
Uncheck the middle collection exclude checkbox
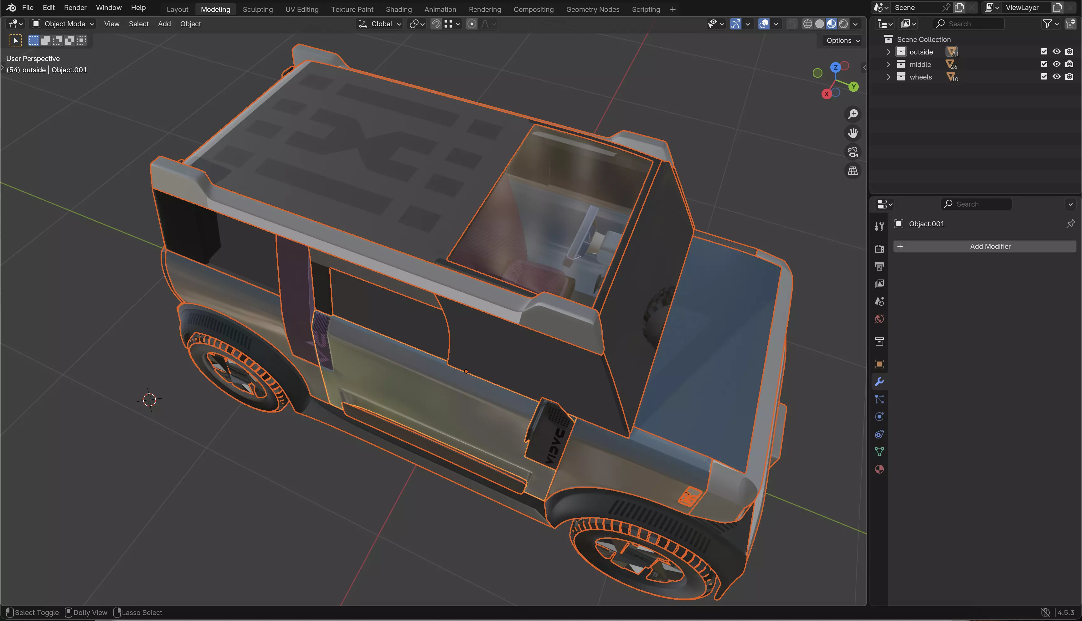coord(1044,64)
